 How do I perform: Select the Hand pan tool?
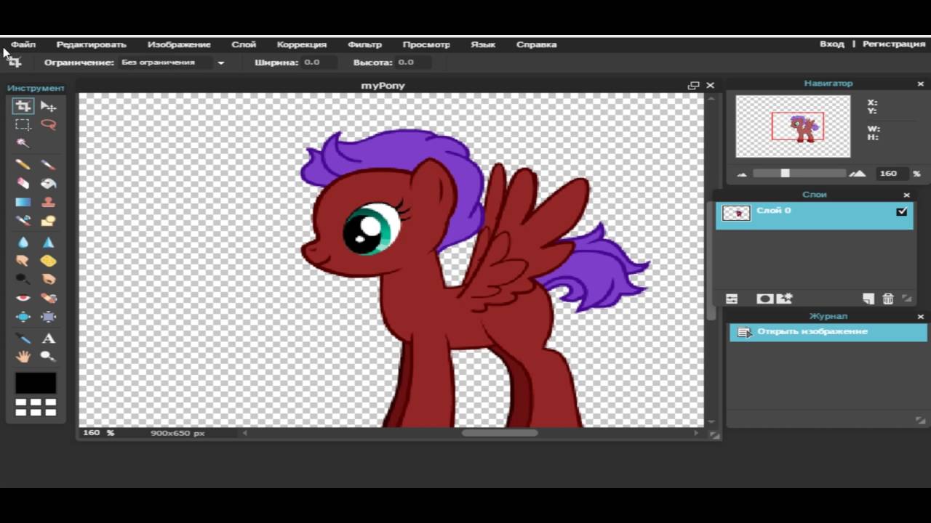pos(23,357)
